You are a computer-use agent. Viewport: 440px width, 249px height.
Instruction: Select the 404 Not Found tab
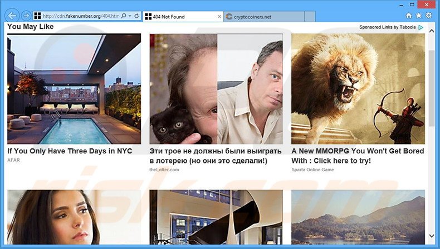pos(183,17)
